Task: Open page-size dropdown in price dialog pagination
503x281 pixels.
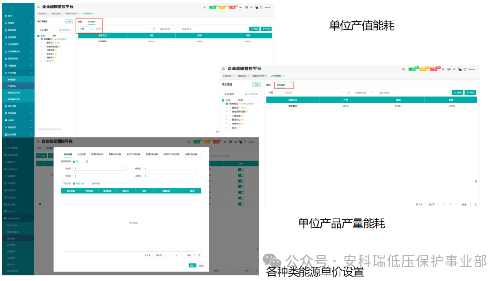Action: (x=160, y=255)
